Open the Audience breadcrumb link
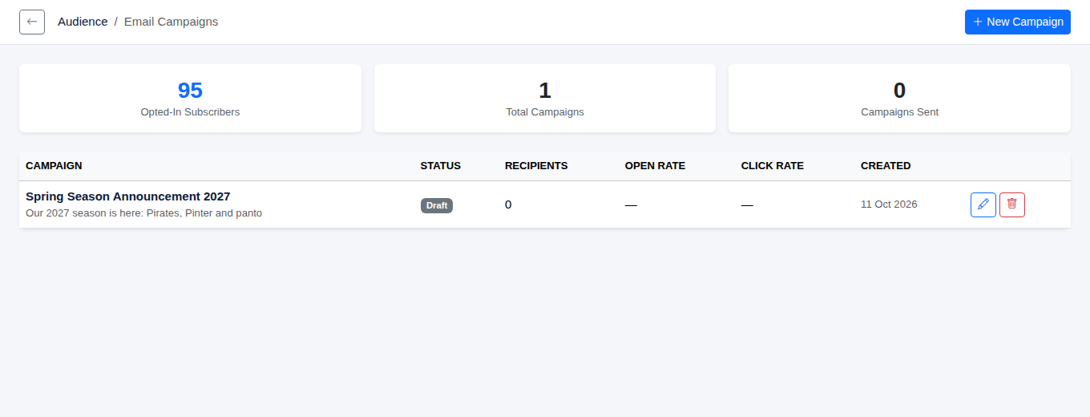The height and width of the screenshot is (417, 1090). click(83, 22)
